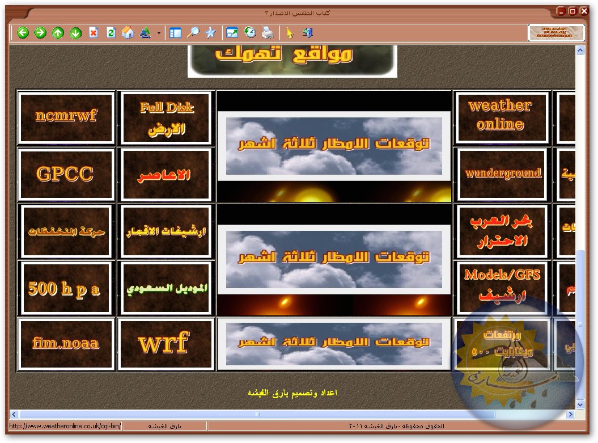
Task: Open the الموديل السعودي tile
Action: (166, 288)
